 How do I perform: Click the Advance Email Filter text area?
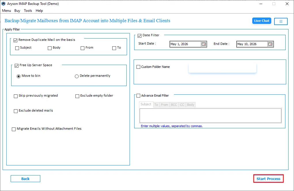point(210,116)
